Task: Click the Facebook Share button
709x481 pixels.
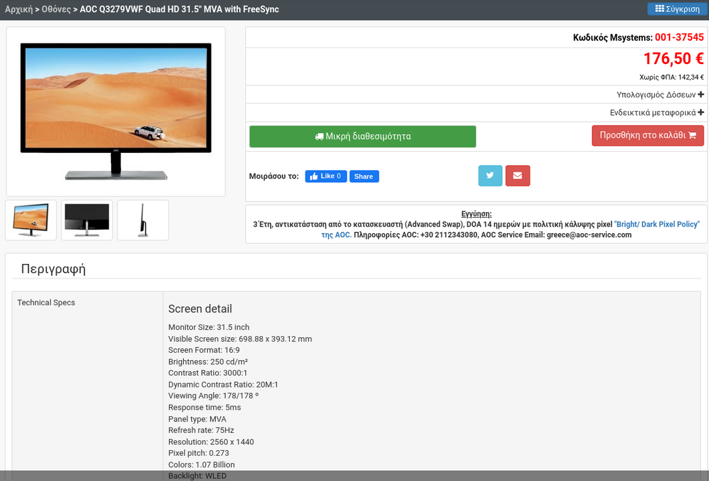Action: pos(364,176)
